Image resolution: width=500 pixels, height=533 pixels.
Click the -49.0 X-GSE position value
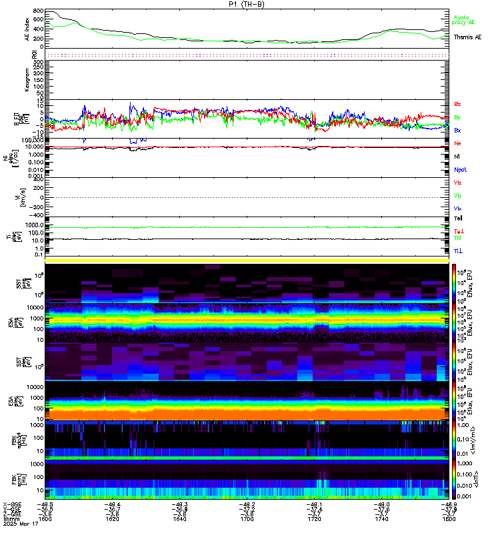click(381, 505)
